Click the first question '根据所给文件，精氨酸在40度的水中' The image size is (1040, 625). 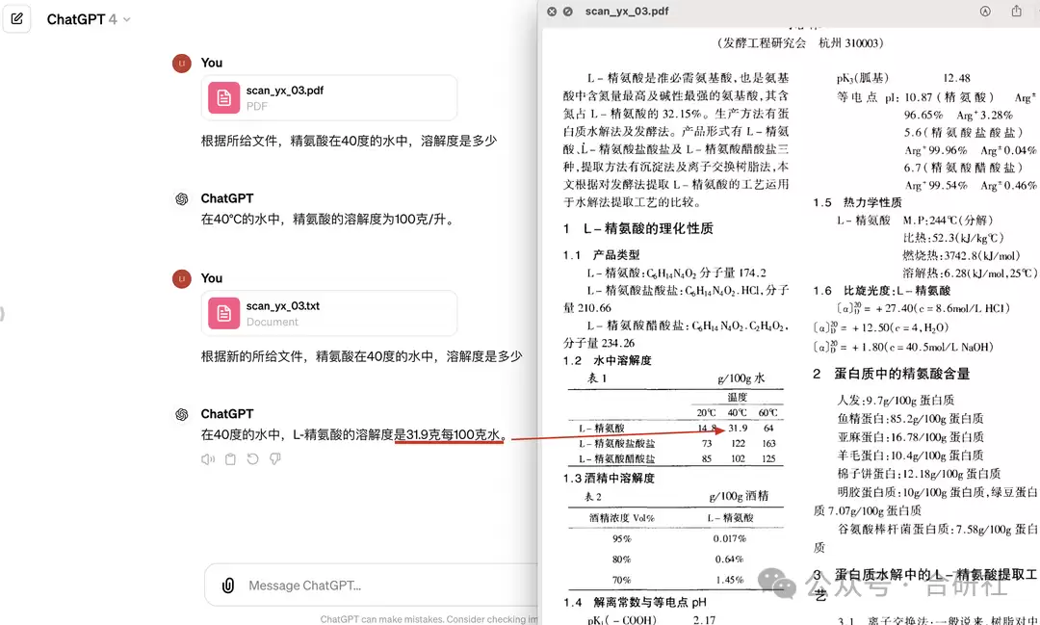[x=305, y=141]
